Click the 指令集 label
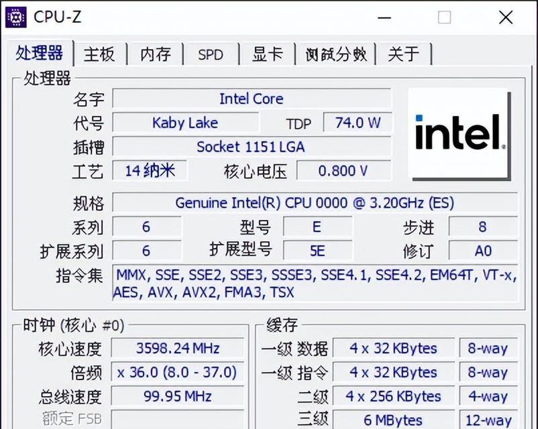Image resolution: width=538 pixels, height=429 pixels. pyautogui.click(x=80, y=275)
